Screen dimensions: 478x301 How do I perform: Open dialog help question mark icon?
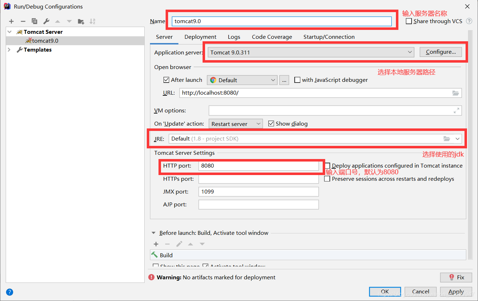(x=10, y=292)
